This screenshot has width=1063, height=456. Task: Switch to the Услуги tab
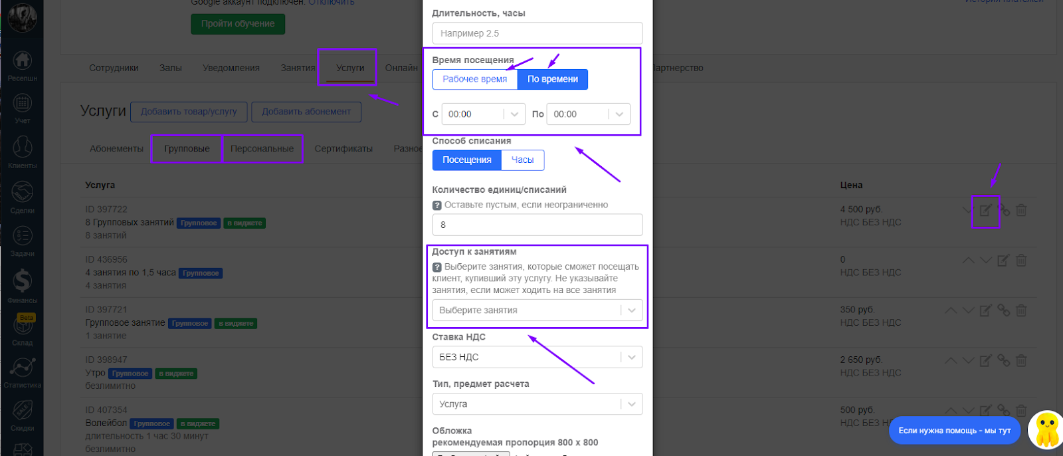[x=350, y=68]
